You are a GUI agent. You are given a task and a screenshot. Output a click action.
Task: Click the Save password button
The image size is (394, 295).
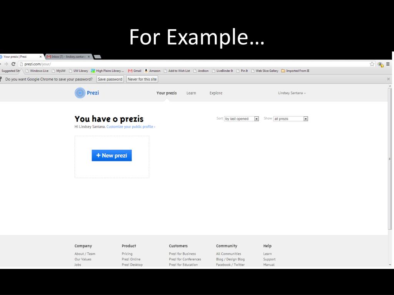tap(110, 79)
